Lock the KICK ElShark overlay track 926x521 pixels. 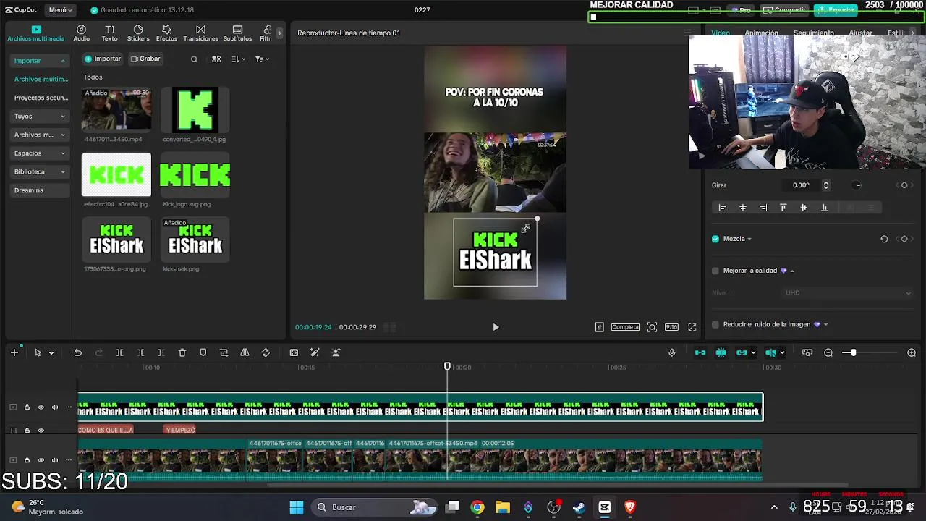pyautogui.click(x=27, y=407)
